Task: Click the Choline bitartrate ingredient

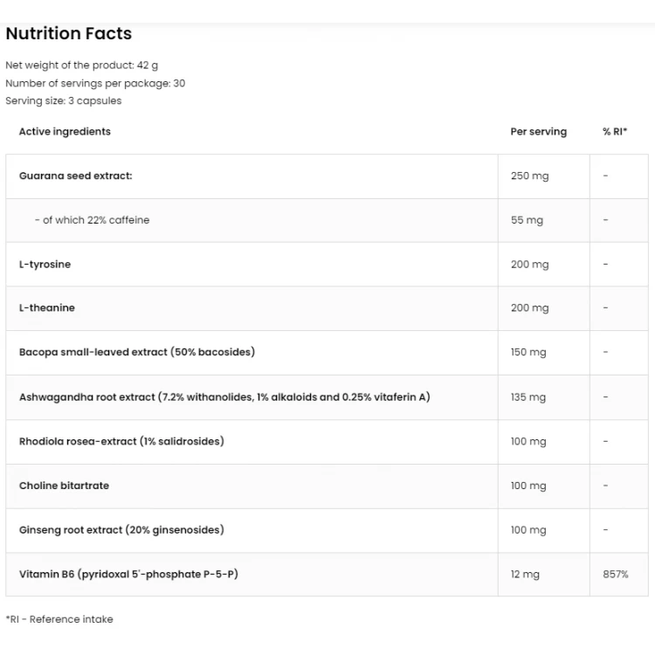Action: coord(64,486)
